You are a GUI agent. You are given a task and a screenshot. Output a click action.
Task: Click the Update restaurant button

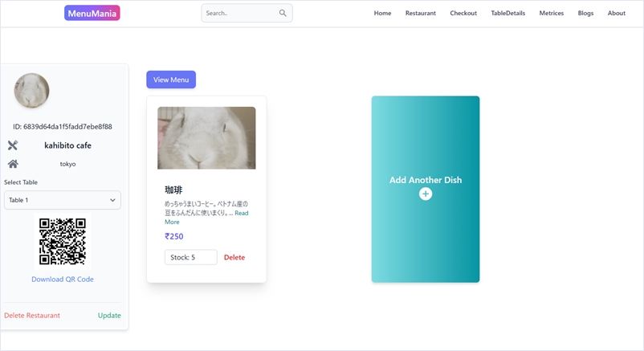(x=109, y=316)
